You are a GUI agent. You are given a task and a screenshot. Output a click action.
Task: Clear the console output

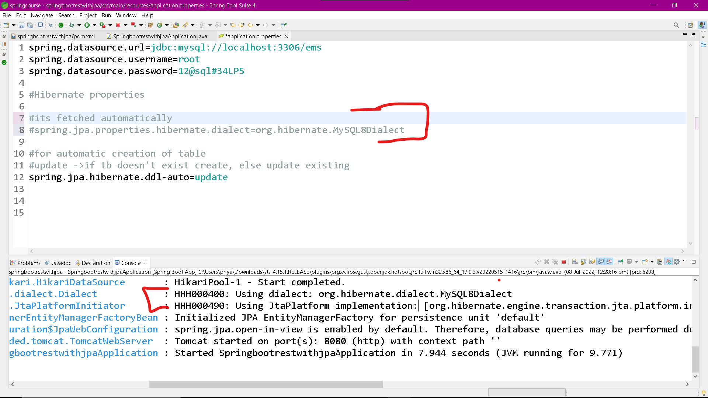point(575,262)
